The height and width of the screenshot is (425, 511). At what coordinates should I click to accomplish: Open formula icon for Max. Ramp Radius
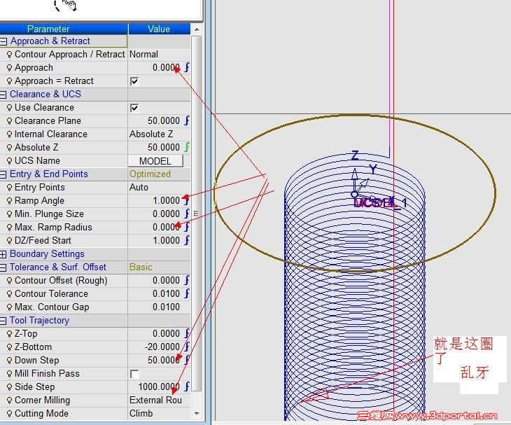click(187, 227)
